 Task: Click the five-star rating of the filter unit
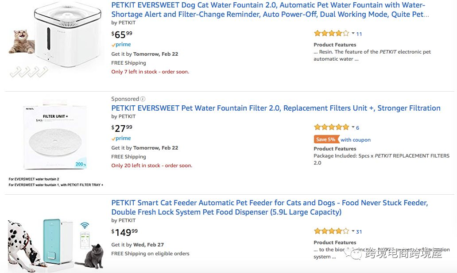tap(331, 127)
